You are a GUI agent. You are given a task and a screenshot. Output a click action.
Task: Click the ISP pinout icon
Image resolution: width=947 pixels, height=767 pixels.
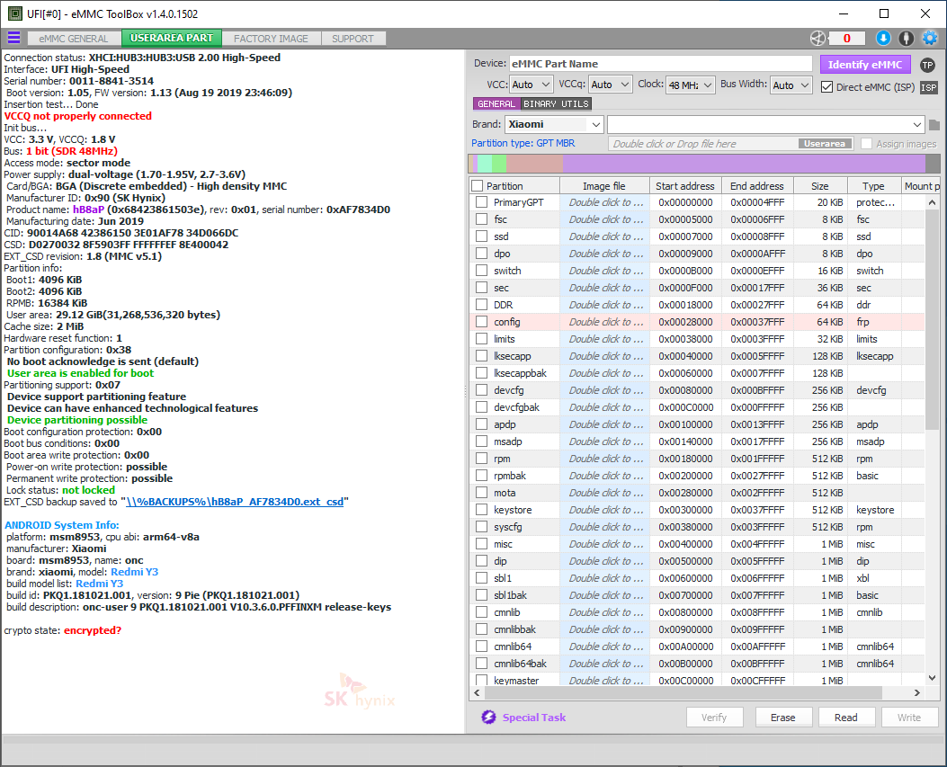pyautogui.click(x=929, y=87)
